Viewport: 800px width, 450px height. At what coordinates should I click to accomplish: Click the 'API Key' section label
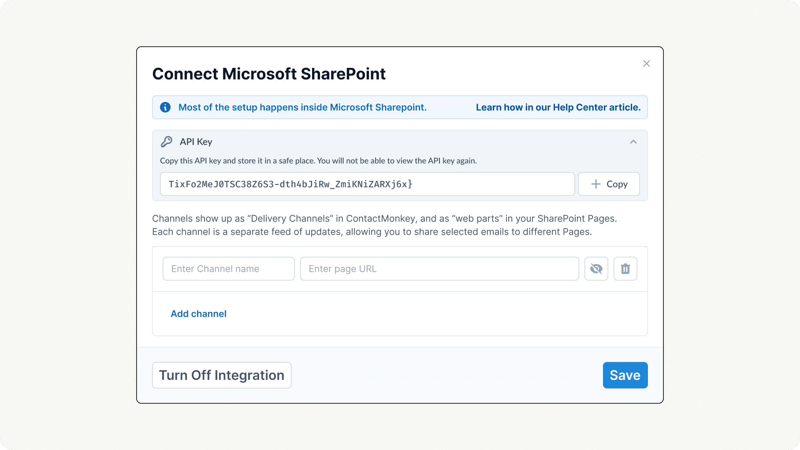tap(196, 142)
